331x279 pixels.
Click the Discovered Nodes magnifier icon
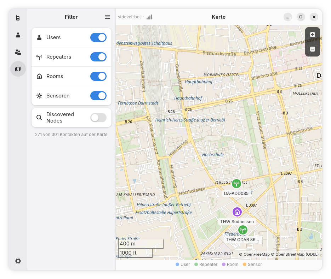(x=39, y=118)
